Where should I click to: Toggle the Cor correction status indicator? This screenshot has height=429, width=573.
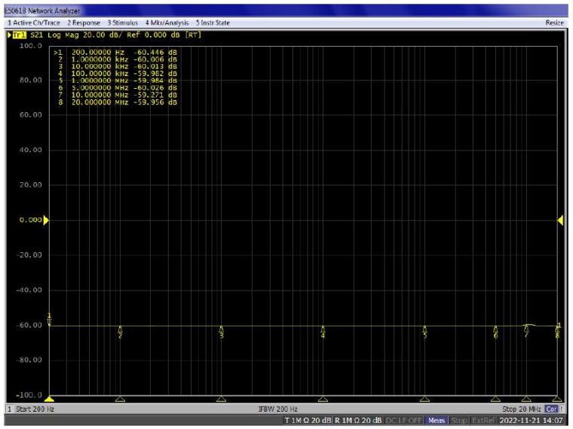pyautogui.click(x=550, y=409)
